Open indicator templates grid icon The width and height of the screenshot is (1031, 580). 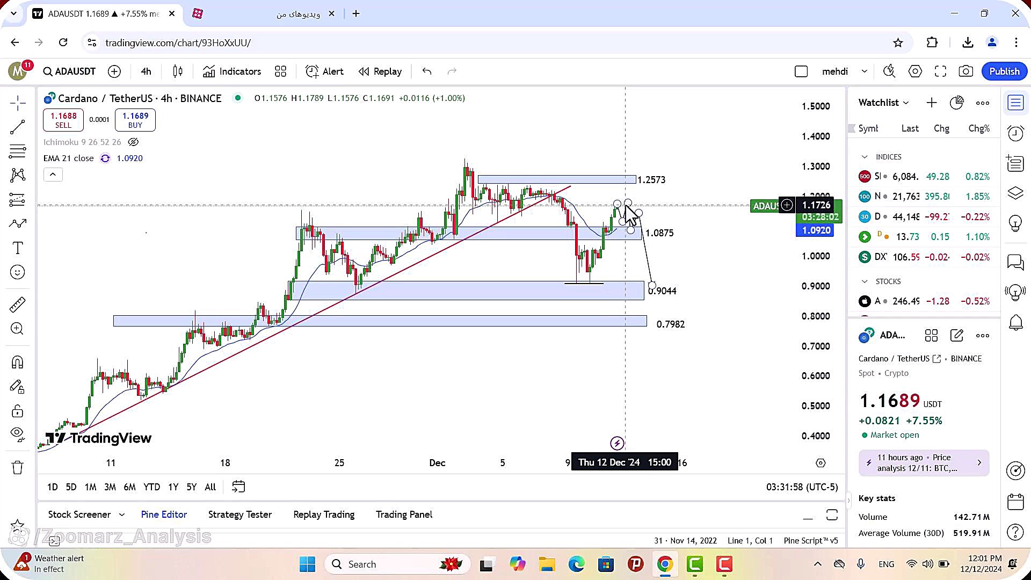(x=280, y=71)
